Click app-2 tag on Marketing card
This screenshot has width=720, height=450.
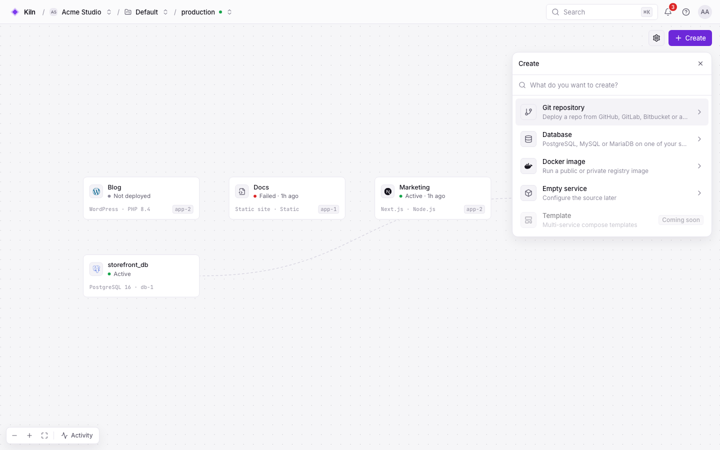coord(474,209)
